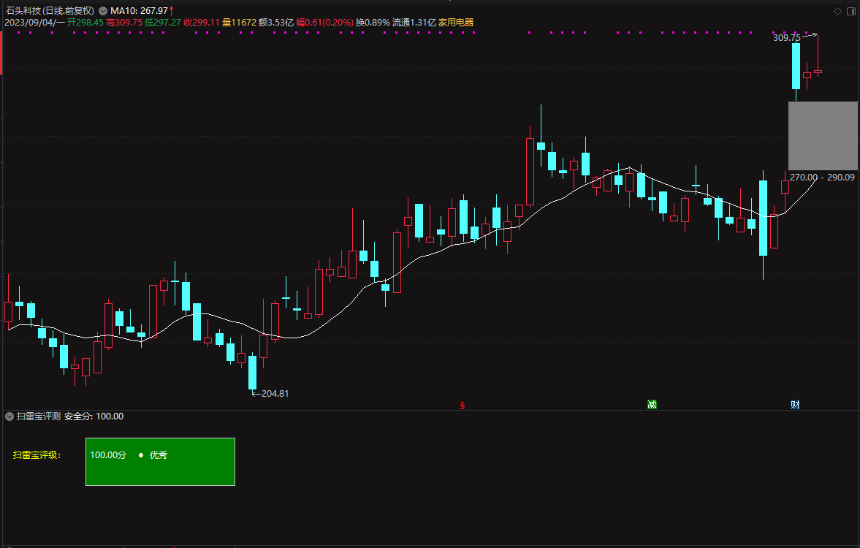Expand the 扫雷宝评测 indicator dropdown arrow
This screenshot has height=548, width=860.
[x=9, y=416]
